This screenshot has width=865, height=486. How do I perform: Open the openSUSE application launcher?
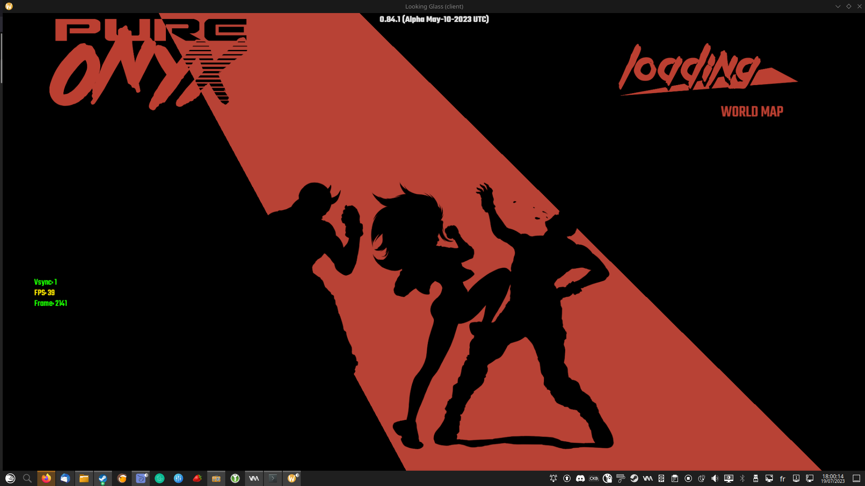pyautogui.click(x=10, y=478)
